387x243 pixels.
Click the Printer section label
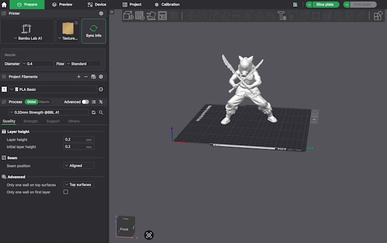coord(14,13)
